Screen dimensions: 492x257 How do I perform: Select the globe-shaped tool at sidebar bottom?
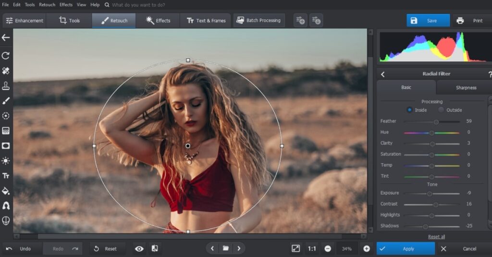6,221
